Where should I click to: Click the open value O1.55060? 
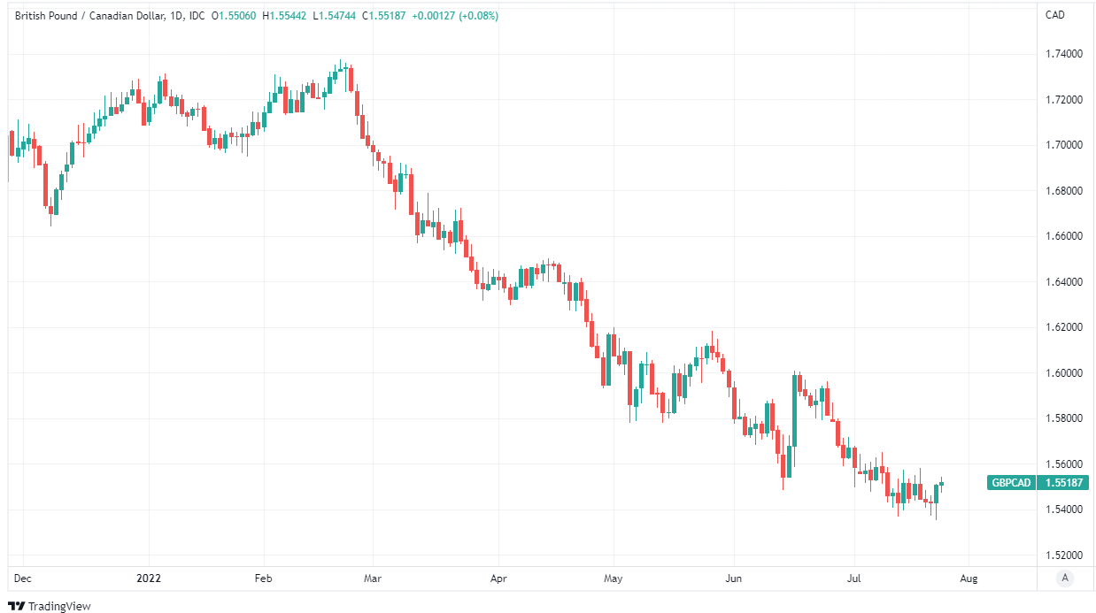[x=235, y=16]
